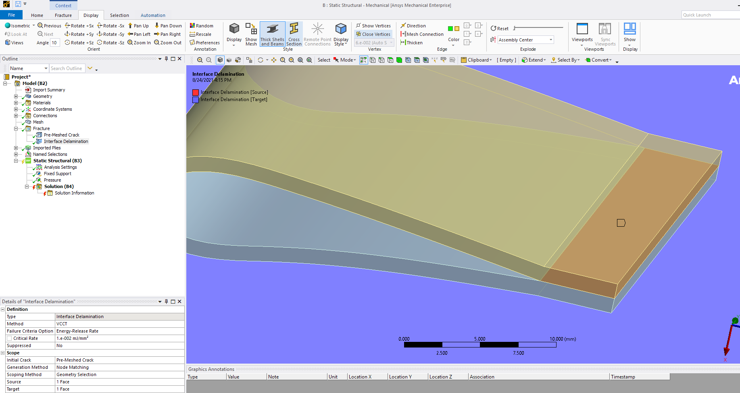The height and width of the screenshot is (393, 740).
Task: Open the Assembly Center dropdown
Action: point(551,40)
